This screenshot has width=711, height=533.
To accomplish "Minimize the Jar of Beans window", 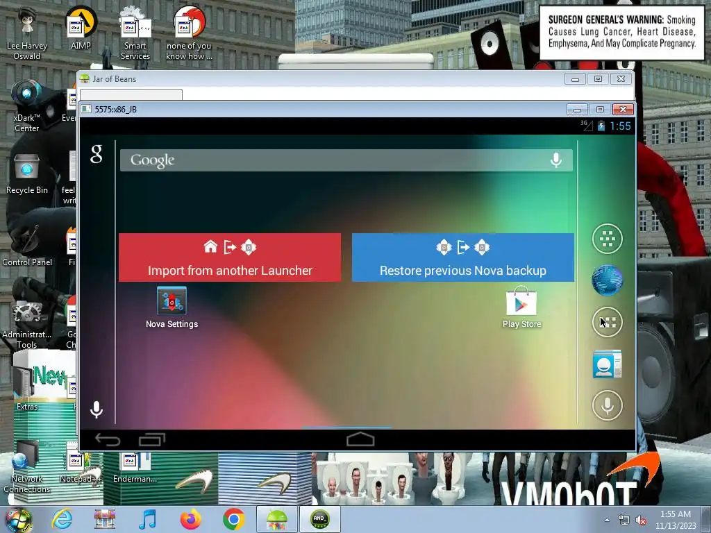I will pyautogui.click(x=575, y=79).
